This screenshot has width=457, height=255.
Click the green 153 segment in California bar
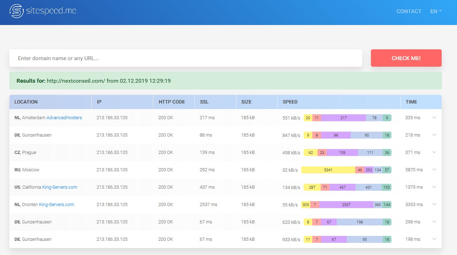coord(387,187)
